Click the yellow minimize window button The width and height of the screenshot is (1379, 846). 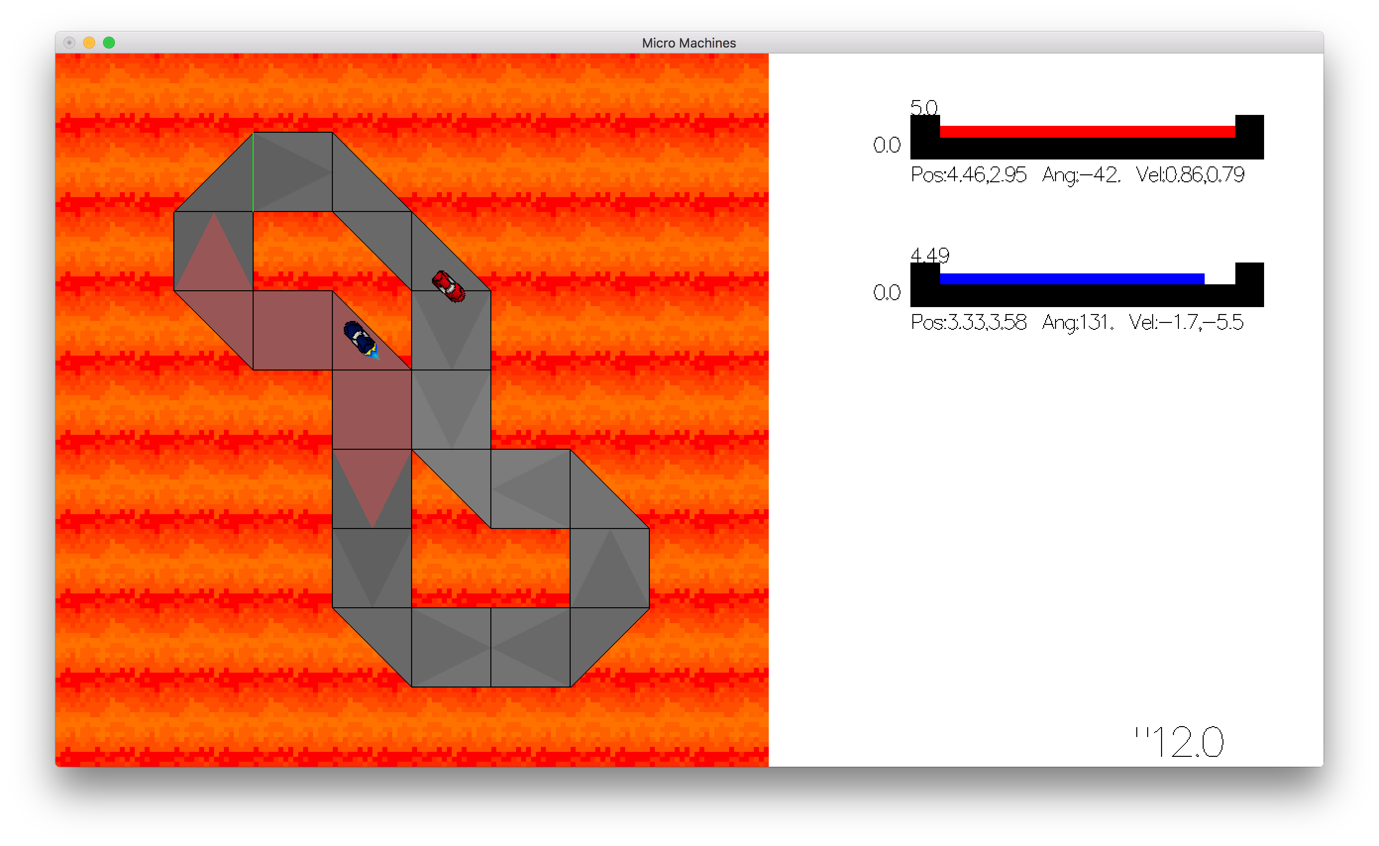pyautogui.click(x=89, y=43)
